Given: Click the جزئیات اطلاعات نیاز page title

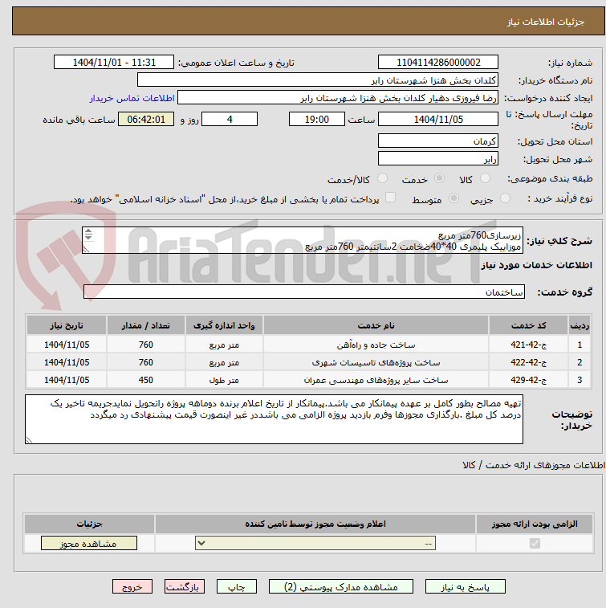Looking at the screenshot, I should [546, 22].
